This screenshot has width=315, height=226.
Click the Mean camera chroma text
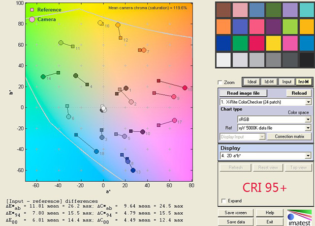click(148, 8)
